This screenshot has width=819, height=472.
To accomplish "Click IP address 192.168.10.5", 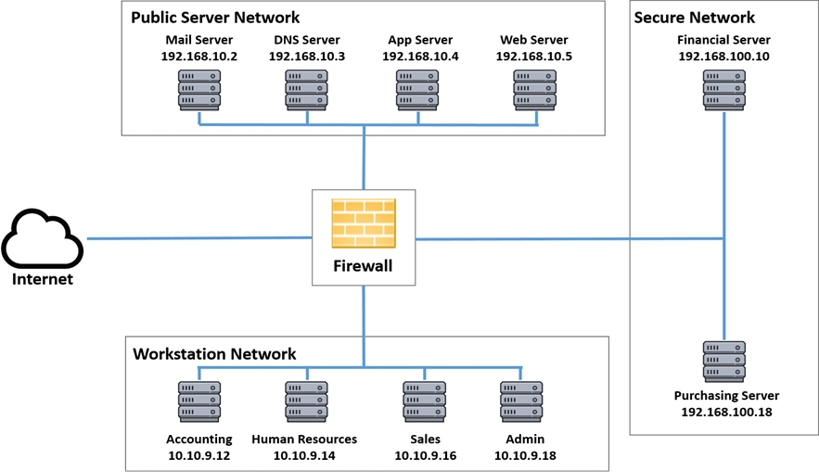I will (534, 56).
